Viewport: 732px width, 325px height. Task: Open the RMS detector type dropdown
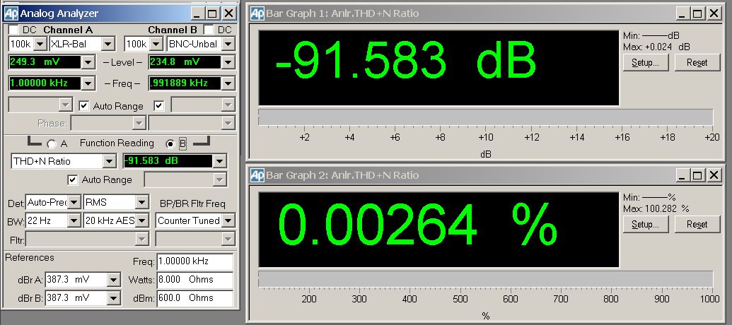(142, 202)
